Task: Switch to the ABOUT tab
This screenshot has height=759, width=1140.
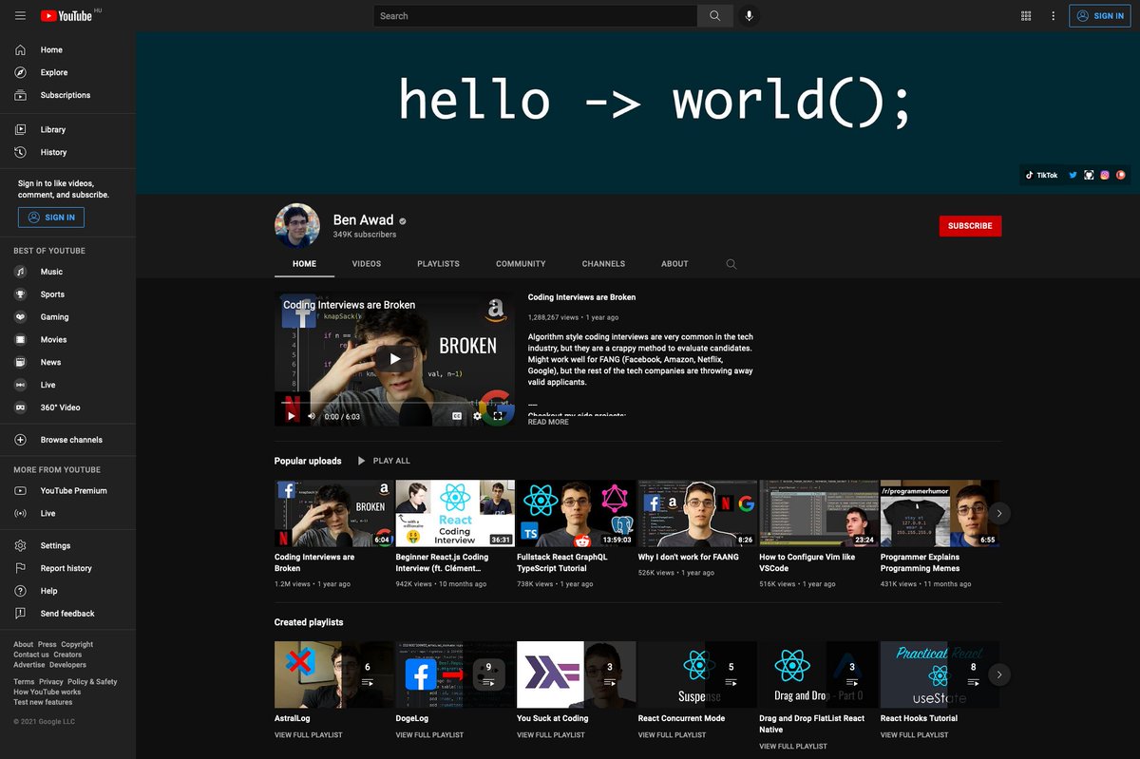Action: [674, 264]
